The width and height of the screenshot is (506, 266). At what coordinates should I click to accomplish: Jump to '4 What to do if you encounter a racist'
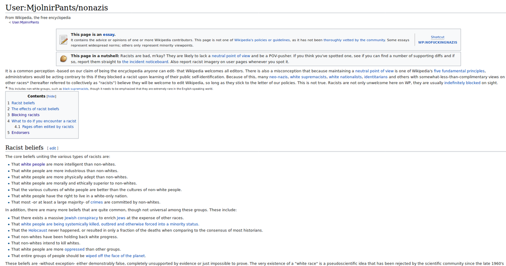pos(42,121)
